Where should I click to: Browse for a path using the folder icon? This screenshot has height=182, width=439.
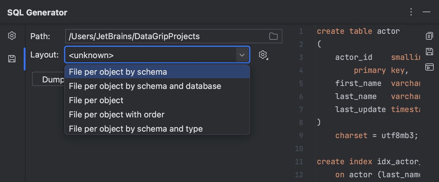pos(273,36)
